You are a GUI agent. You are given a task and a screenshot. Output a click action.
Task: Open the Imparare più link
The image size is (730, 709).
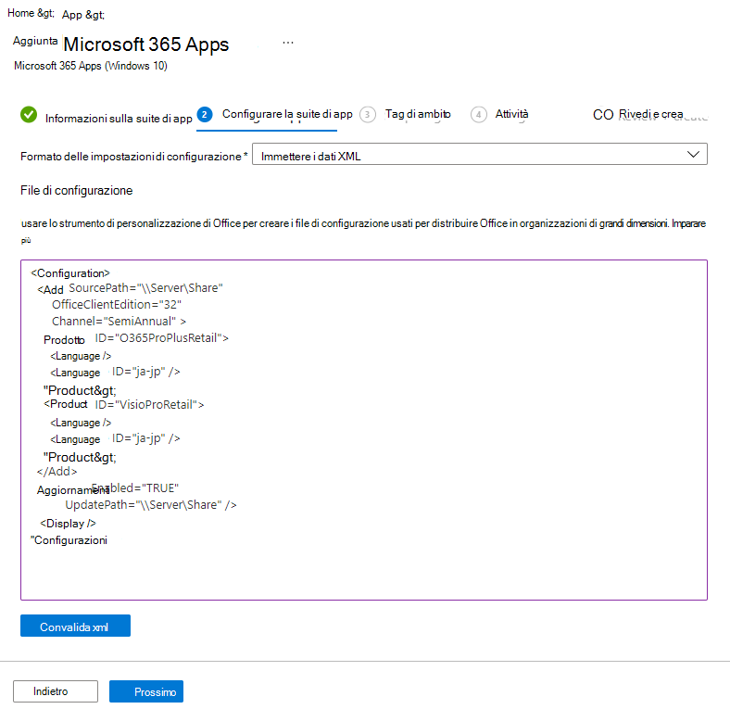(x=688, y=223)
